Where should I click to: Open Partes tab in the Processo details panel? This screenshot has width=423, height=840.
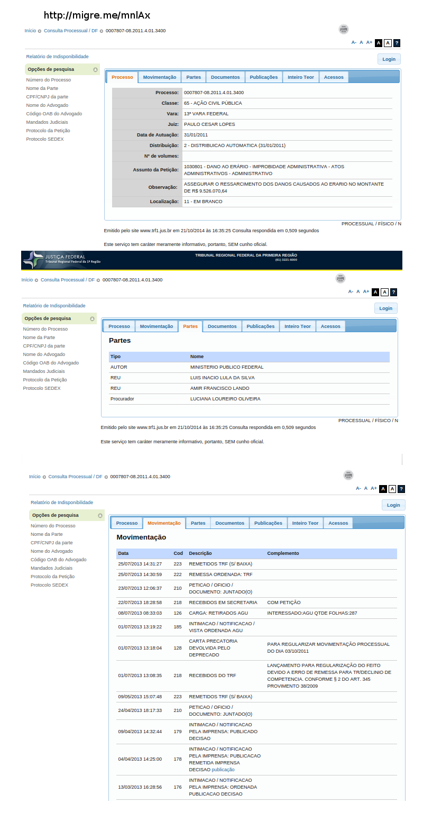click(x=194, y=77)
